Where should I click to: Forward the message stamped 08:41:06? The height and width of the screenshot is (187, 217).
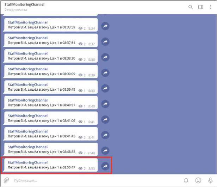pyautogui.click(x=105, y=120)
